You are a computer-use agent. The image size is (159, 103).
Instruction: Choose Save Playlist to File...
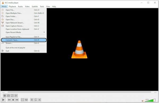tap(24, 37)
